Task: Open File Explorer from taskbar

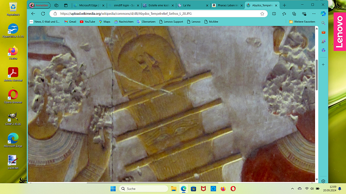Action: pos(174,189)
